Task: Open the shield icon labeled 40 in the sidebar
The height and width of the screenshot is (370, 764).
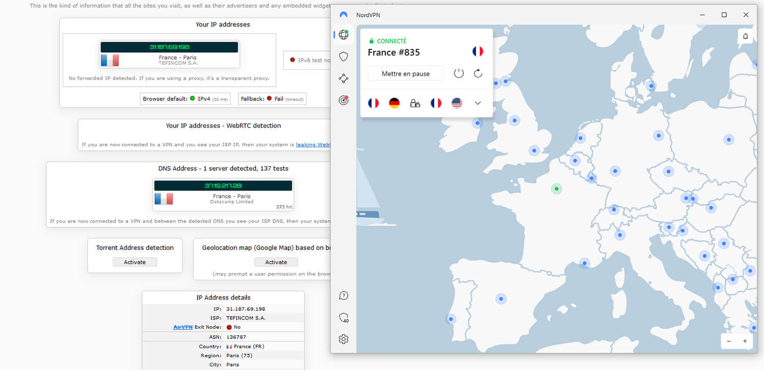Action: click(344, 318)
